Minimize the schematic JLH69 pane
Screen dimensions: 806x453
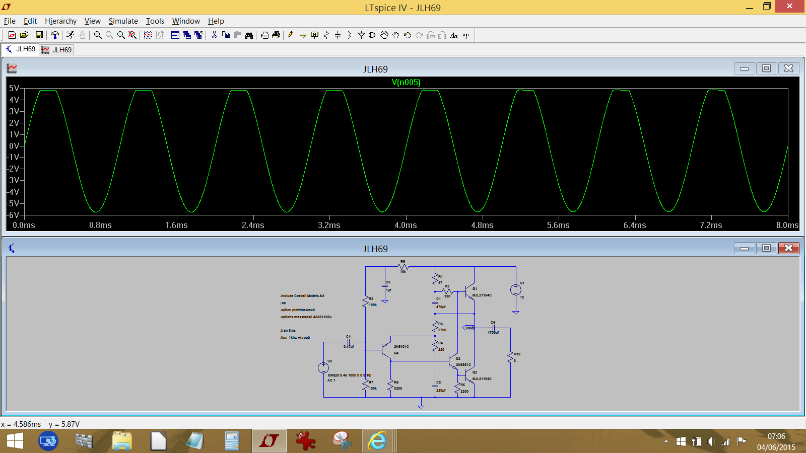(x=744, y=248)
